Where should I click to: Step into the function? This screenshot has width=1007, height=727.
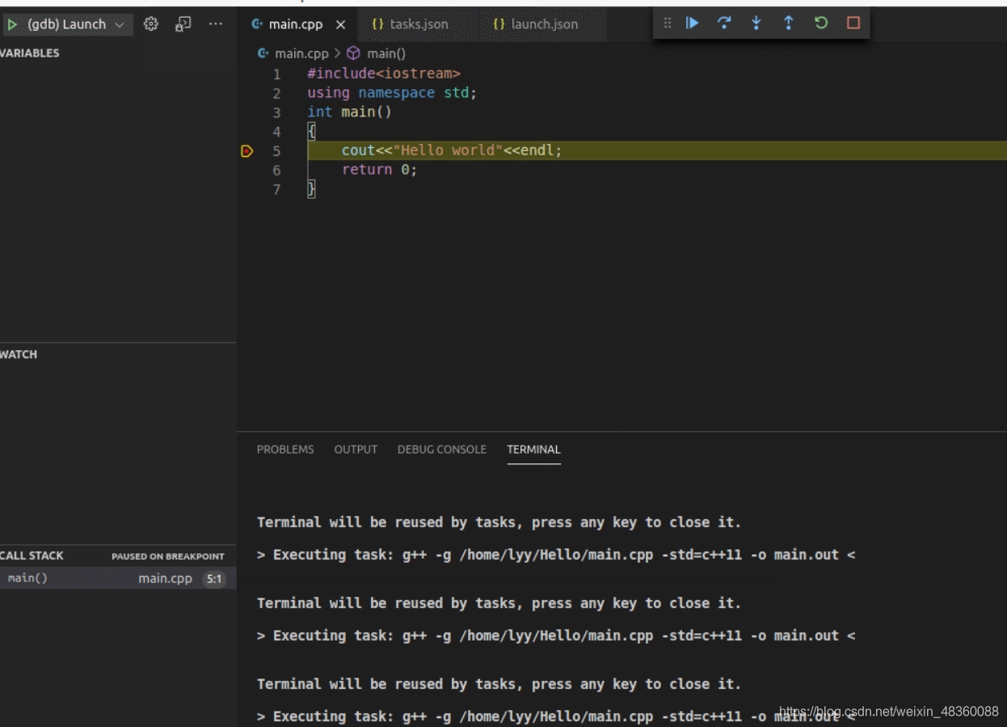click(x=756, y=23)
